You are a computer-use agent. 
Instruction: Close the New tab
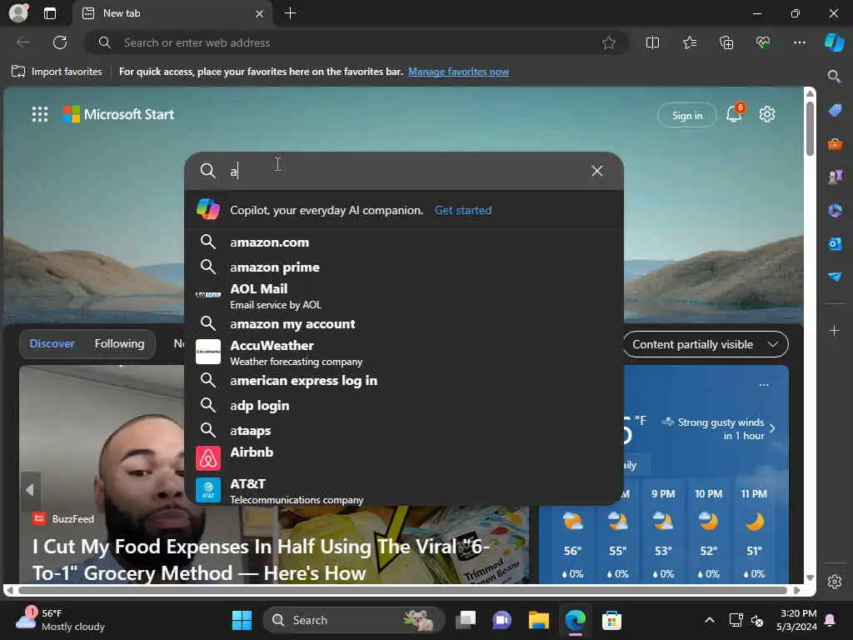[260, 13]
